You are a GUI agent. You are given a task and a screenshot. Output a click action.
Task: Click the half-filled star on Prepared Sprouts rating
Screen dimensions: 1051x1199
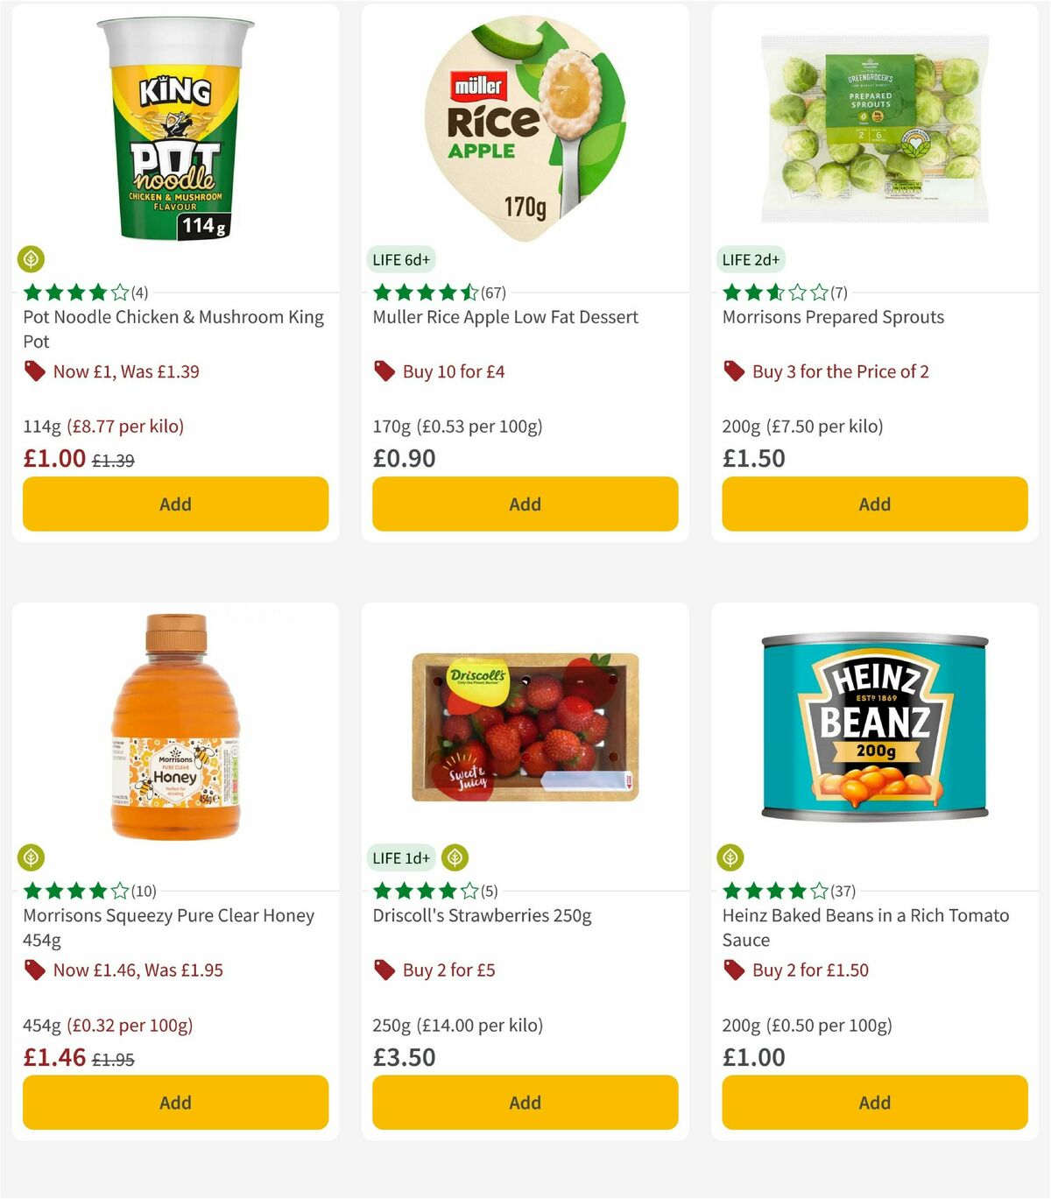[x=776, y=293]
